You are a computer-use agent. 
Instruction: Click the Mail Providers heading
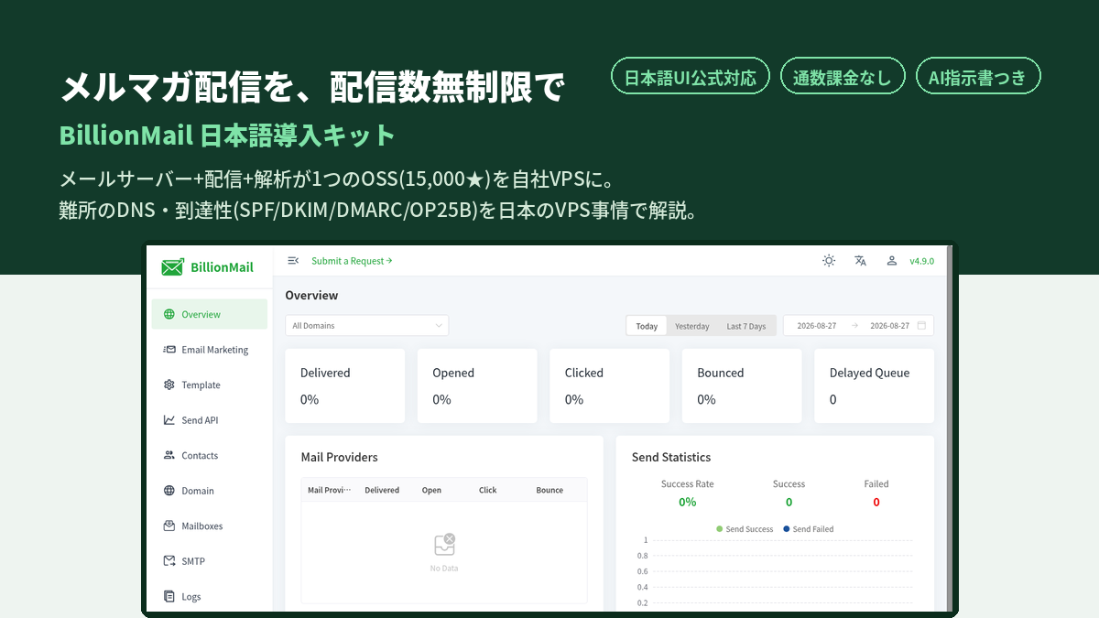pos(339,457)
